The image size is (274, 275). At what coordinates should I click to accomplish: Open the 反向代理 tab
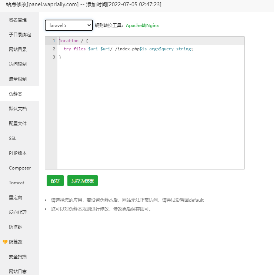tap(18, 212)
